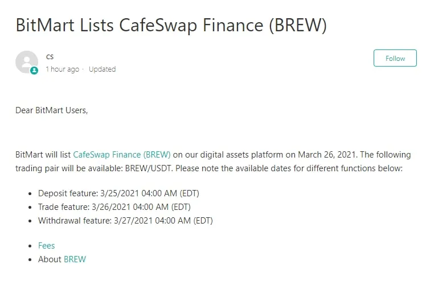This screenshot has width=426, height=281.
Task: Follow the BREW link after About
Action: point(75,259)
